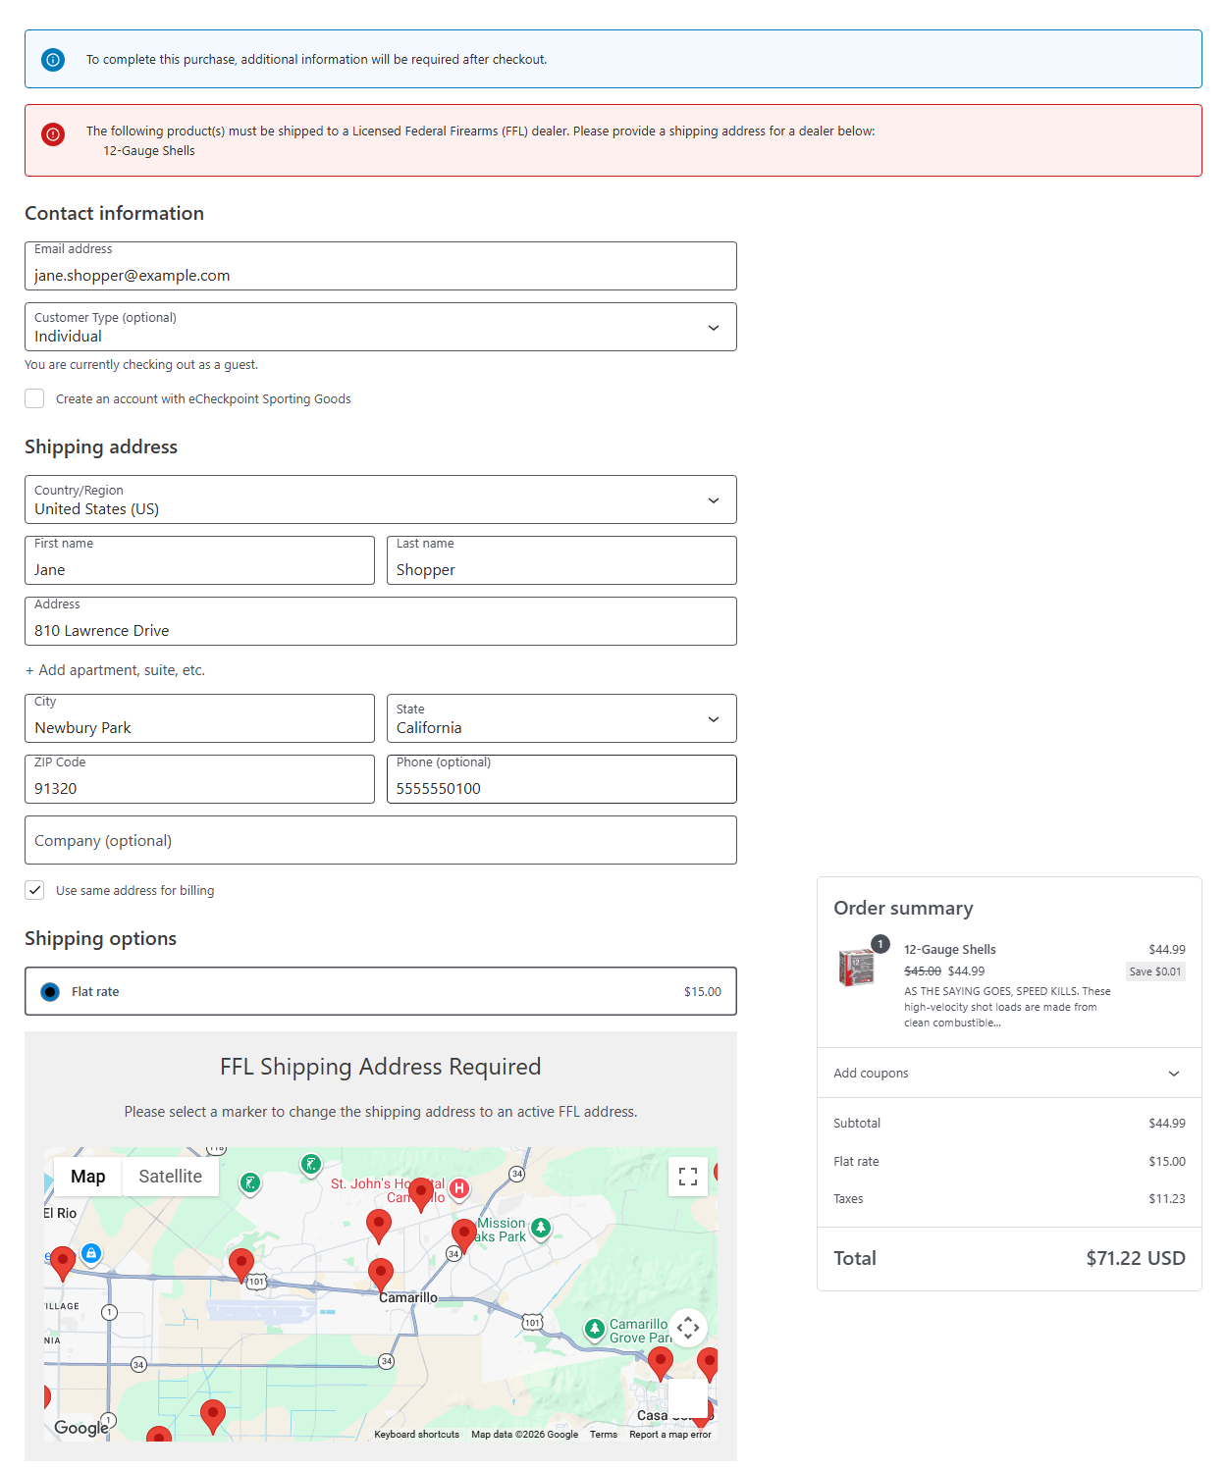Click the $71.22 USD total amount
Viewport: 1227px width, 1470px height.
(1136, 1258)
